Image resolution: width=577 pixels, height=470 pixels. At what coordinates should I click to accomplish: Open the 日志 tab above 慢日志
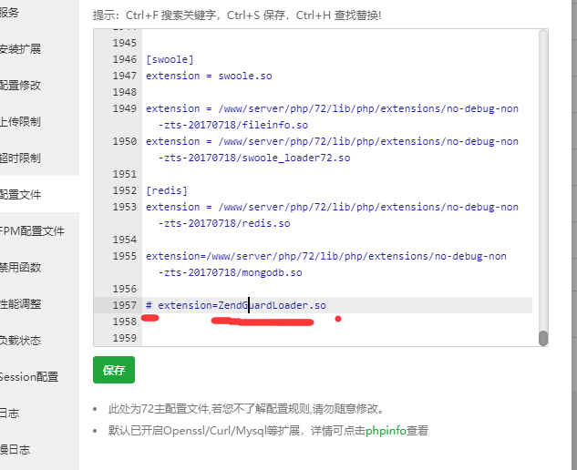tap(11, 413)
